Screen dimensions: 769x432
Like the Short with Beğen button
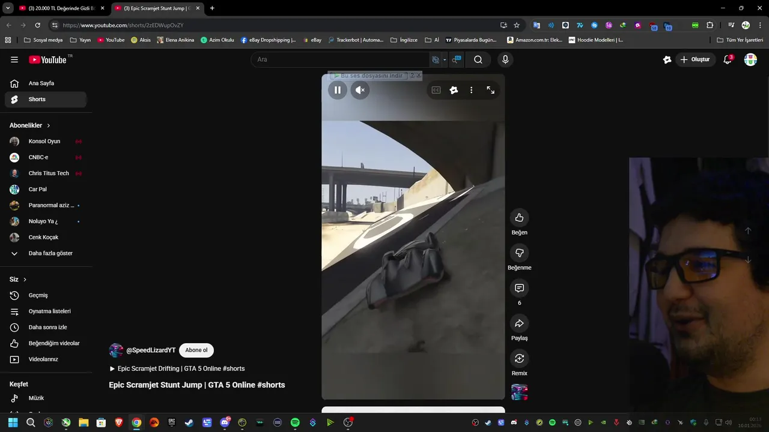[x=520, y=218]
